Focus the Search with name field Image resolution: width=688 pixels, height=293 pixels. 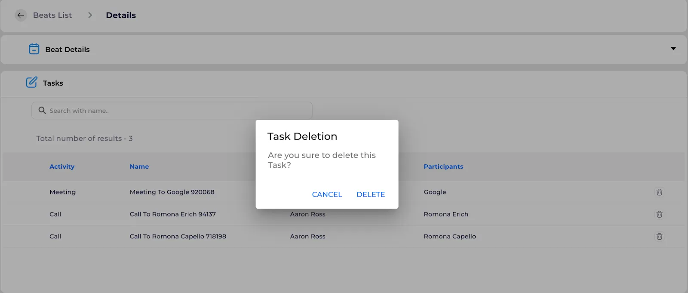(x=172, y=111)
